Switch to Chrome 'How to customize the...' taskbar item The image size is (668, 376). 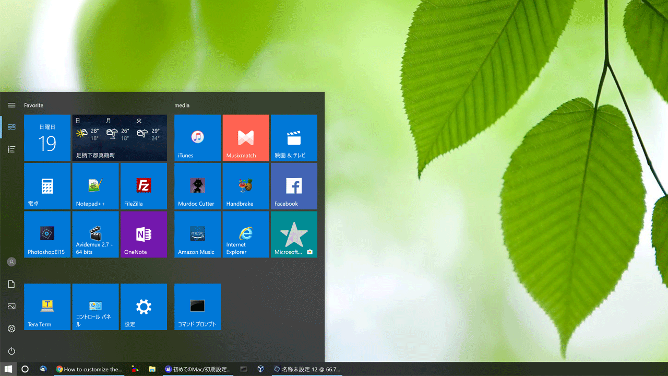(89, 369)
